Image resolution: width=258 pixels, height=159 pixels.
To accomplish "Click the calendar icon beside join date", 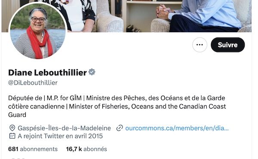I will coord(12,136).
